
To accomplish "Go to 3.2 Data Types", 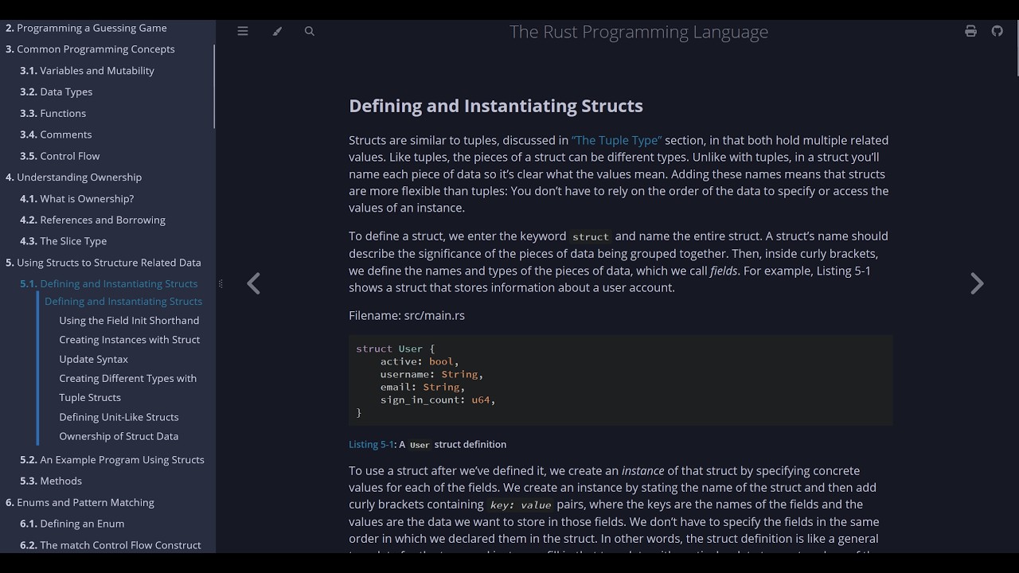I will click(56, 92).
